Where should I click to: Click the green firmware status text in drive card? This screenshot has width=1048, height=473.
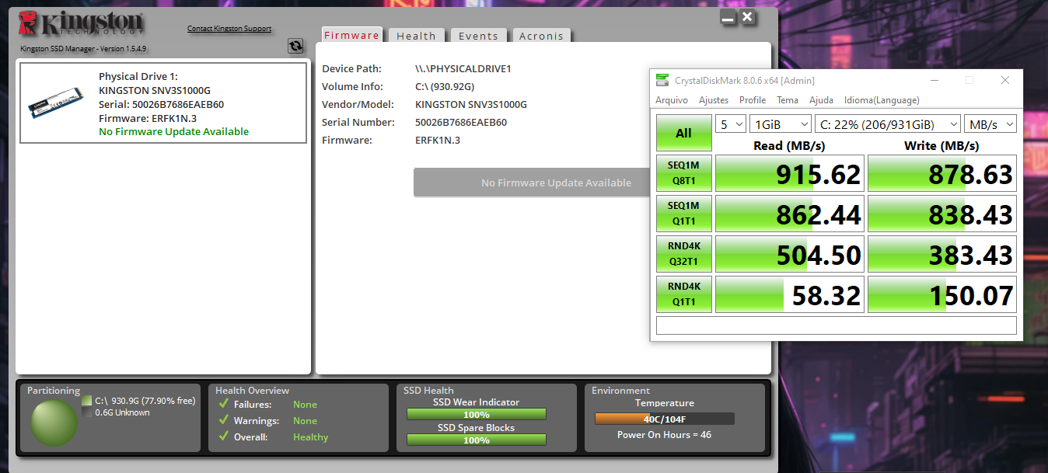[x=174, y=131]
